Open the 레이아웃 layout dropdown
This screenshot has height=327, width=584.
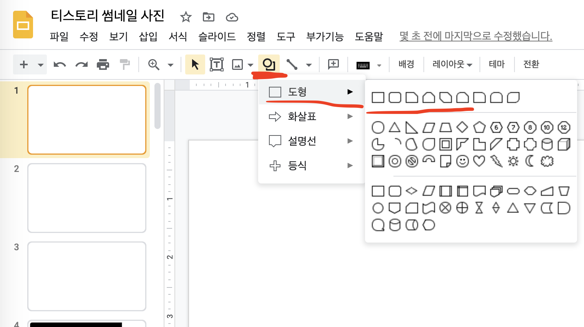tap(452, 64)
